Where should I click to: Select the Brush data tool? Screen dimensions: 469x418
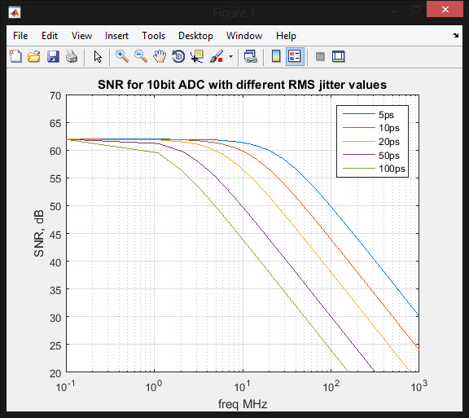point(217,56)
